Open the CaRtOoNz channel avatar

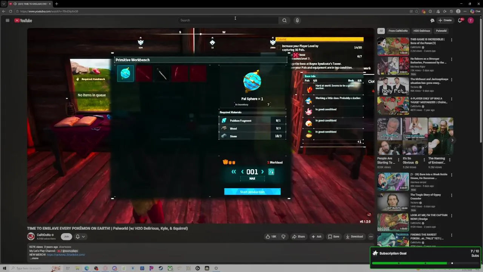click(31, 236)
